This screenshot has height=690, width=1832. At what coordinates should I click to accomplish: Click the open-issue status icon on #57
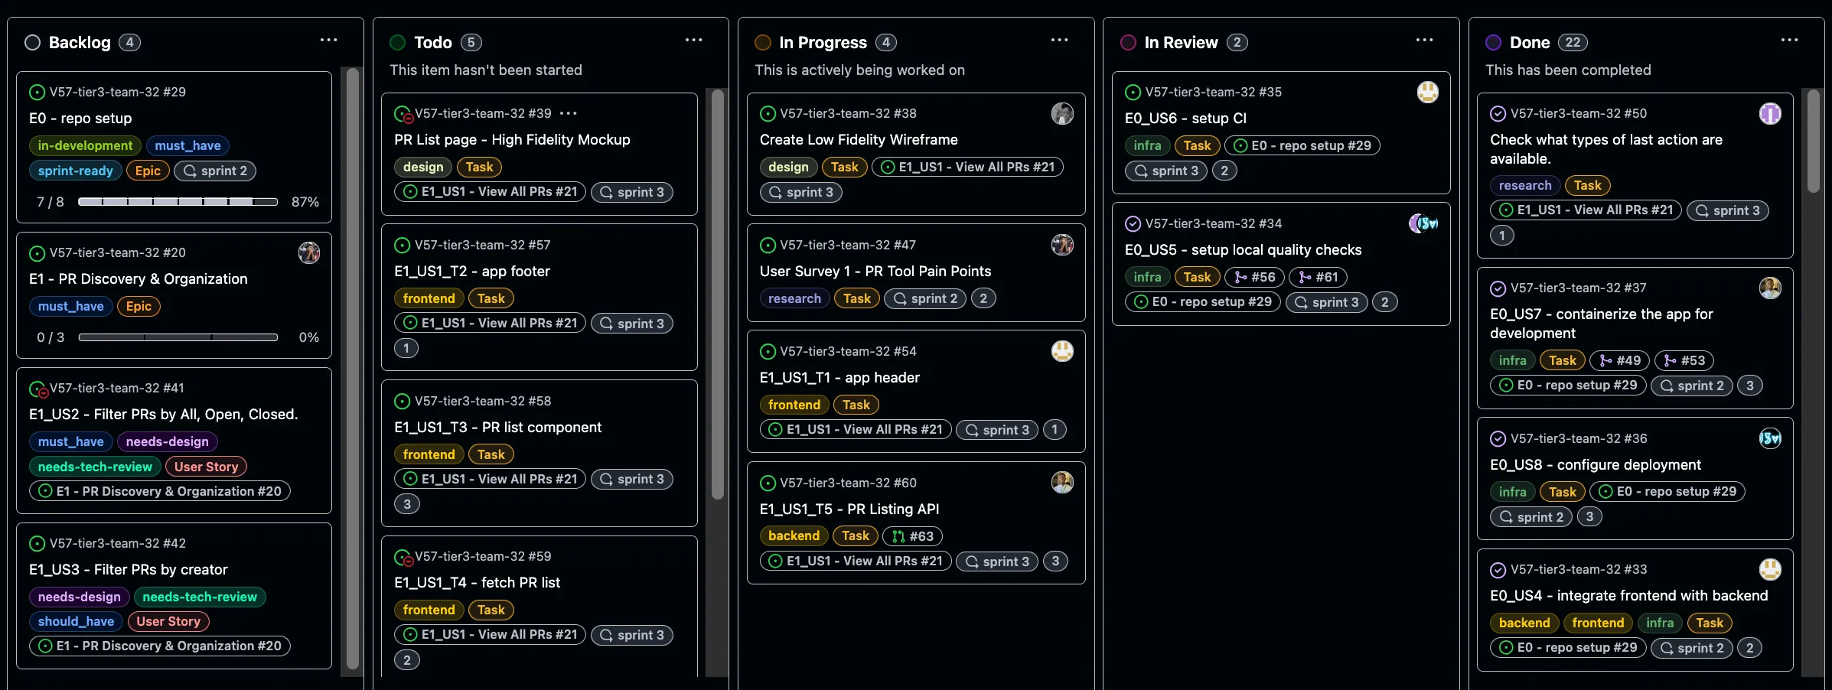point(402,246)
